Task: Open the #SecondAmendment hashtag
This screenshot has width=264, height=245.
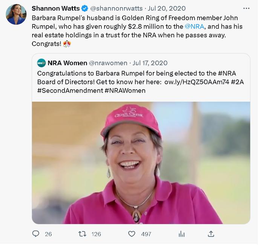Action: point(70,91)
